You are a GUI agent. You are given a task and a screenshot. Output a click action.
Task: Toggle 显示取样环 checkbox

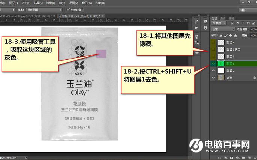click(68, 10)
